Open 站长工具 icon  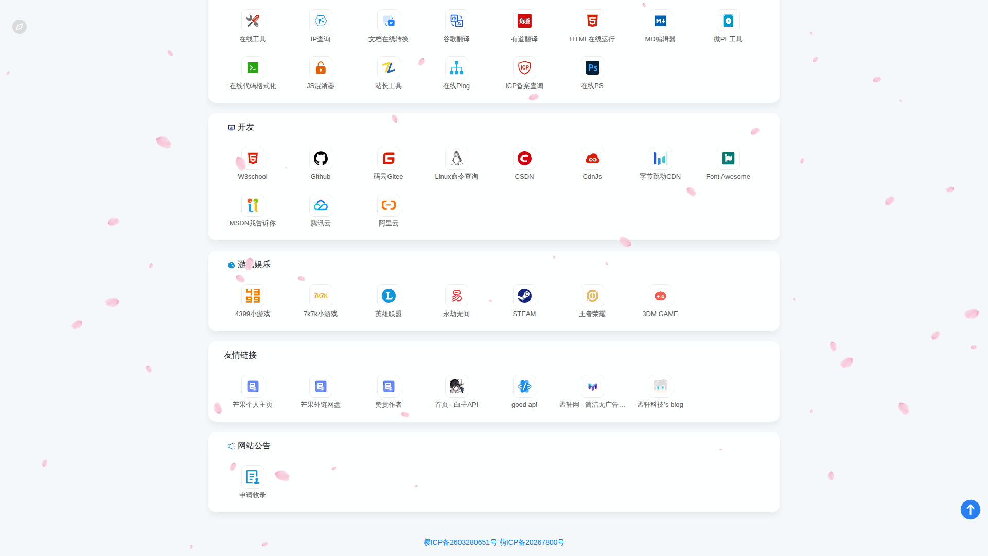point(389,68)
